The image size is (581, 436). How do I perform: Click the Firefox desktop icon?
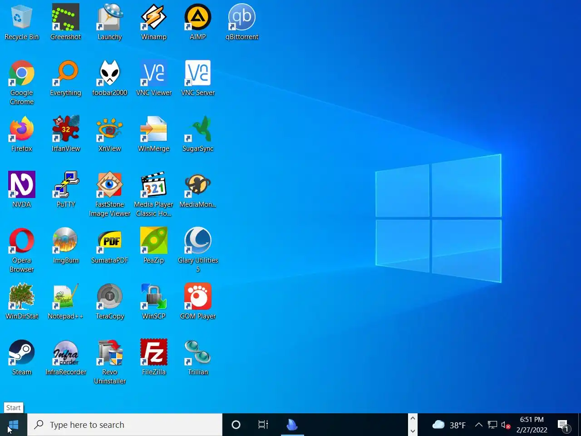[x=21, y=134]
